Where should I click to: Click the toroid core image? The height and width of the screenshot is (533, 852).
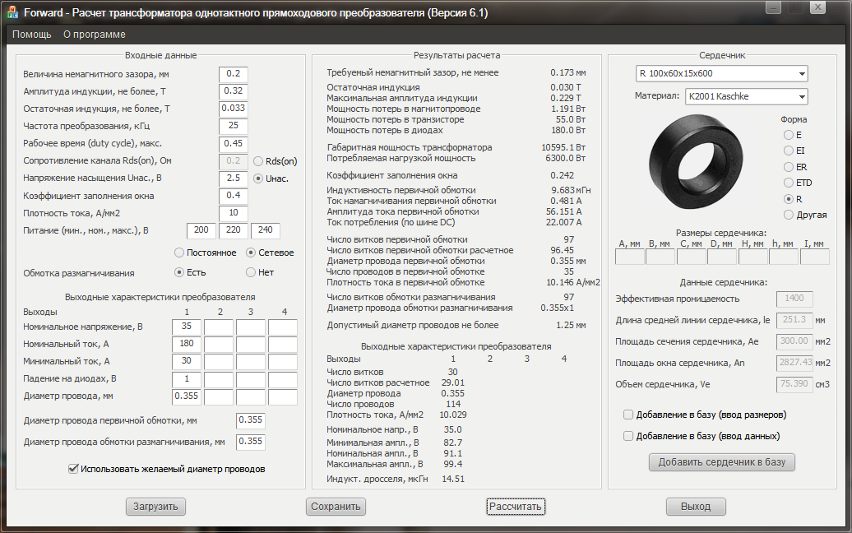[x=696, y=161]
